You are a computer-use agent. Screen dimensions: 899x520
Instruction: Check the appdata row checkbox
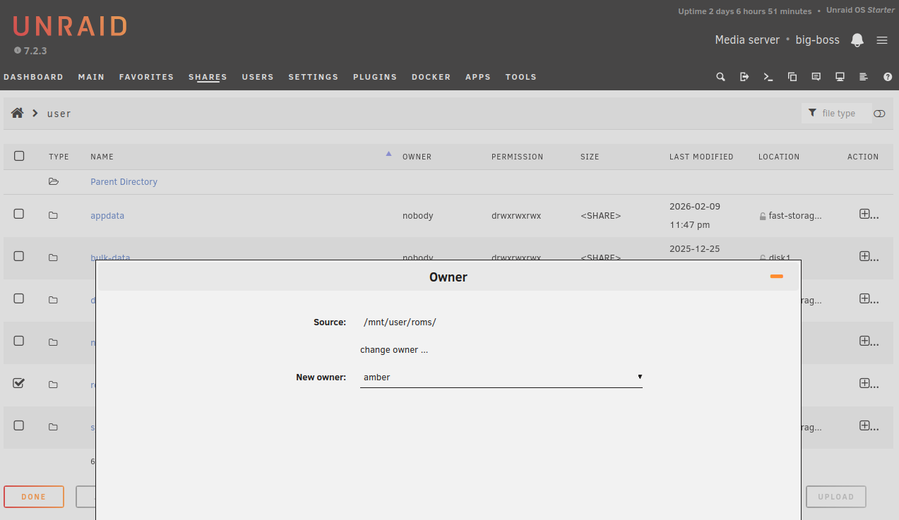(19, 214)
